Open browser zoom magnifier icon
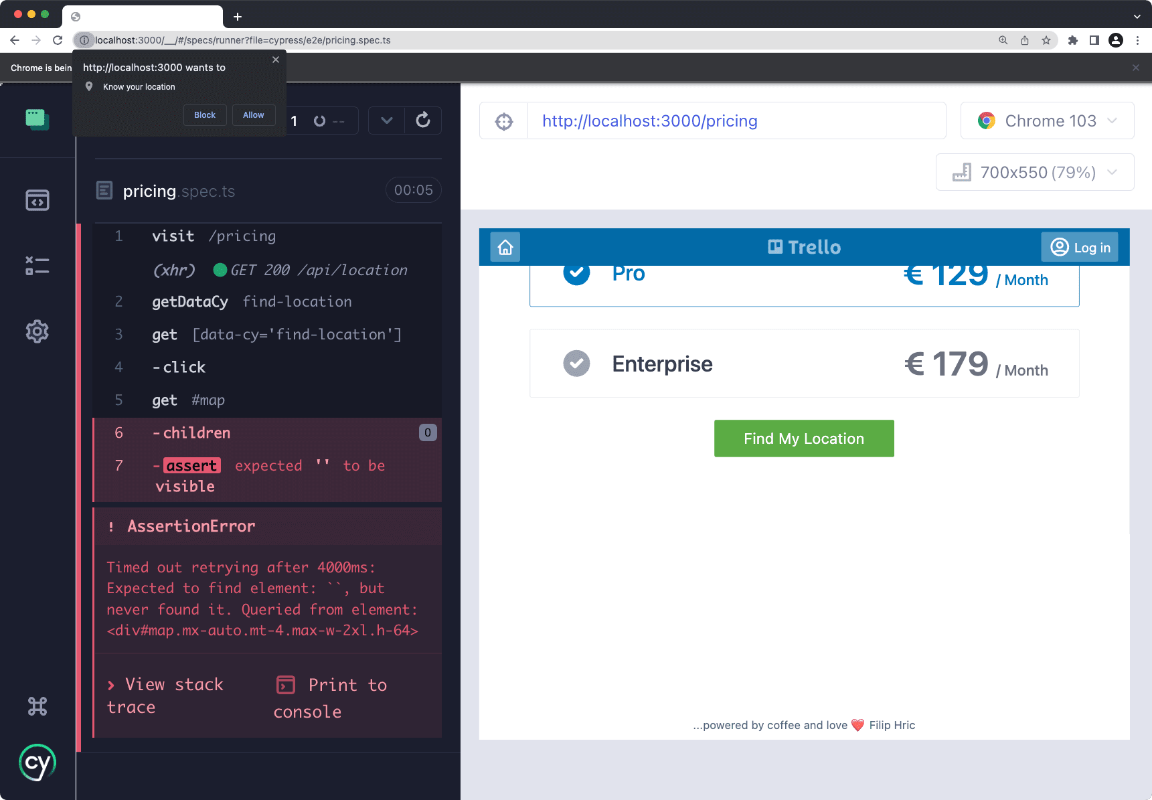The height and width of the screenshot is (800, 1152). 1003,40
